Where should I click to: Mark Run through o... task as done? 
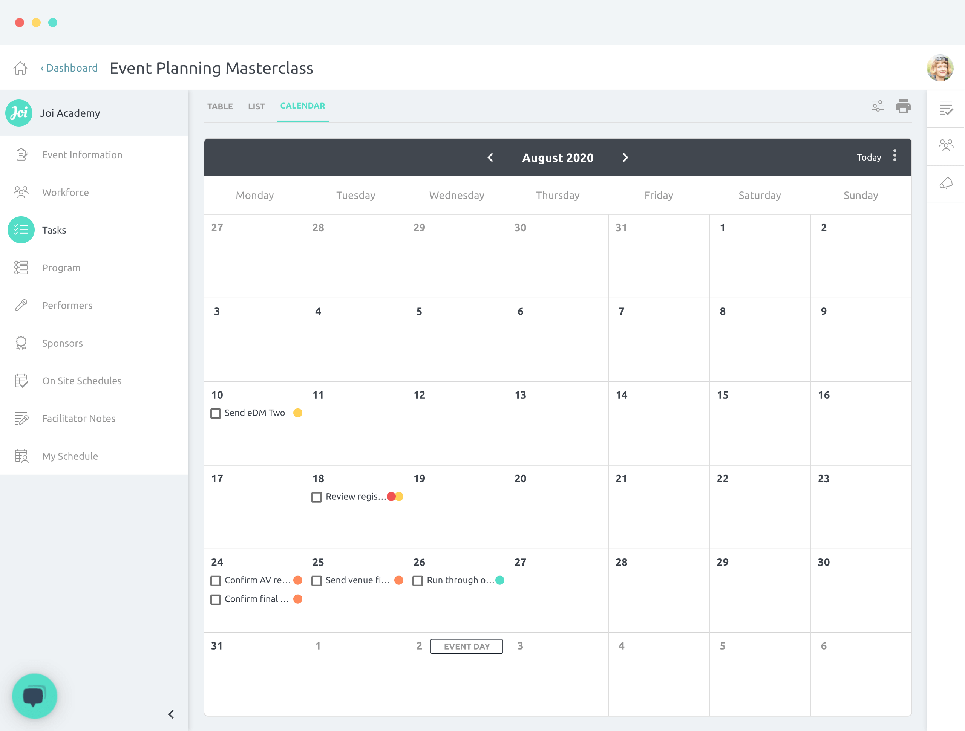(x=418, y=581)
